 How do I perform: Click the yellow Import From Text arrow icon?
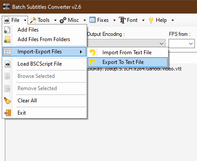click(x=92, y=52)
